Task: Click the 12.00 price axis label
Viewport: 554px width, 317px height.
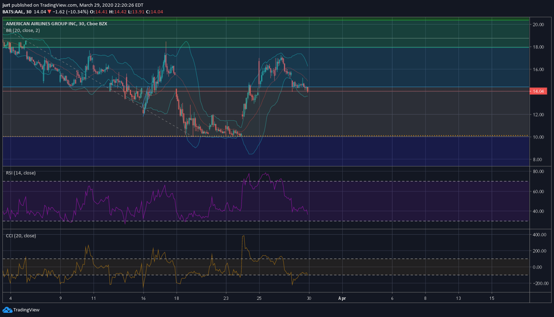Action: tap(538, 115)
